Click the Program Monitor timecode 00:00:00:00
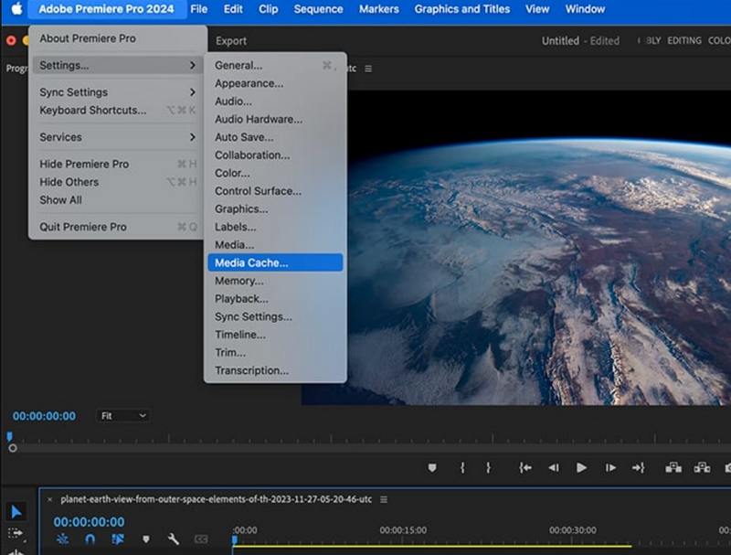The width and height of the screenshot is (731, 555). coord(44,416)
